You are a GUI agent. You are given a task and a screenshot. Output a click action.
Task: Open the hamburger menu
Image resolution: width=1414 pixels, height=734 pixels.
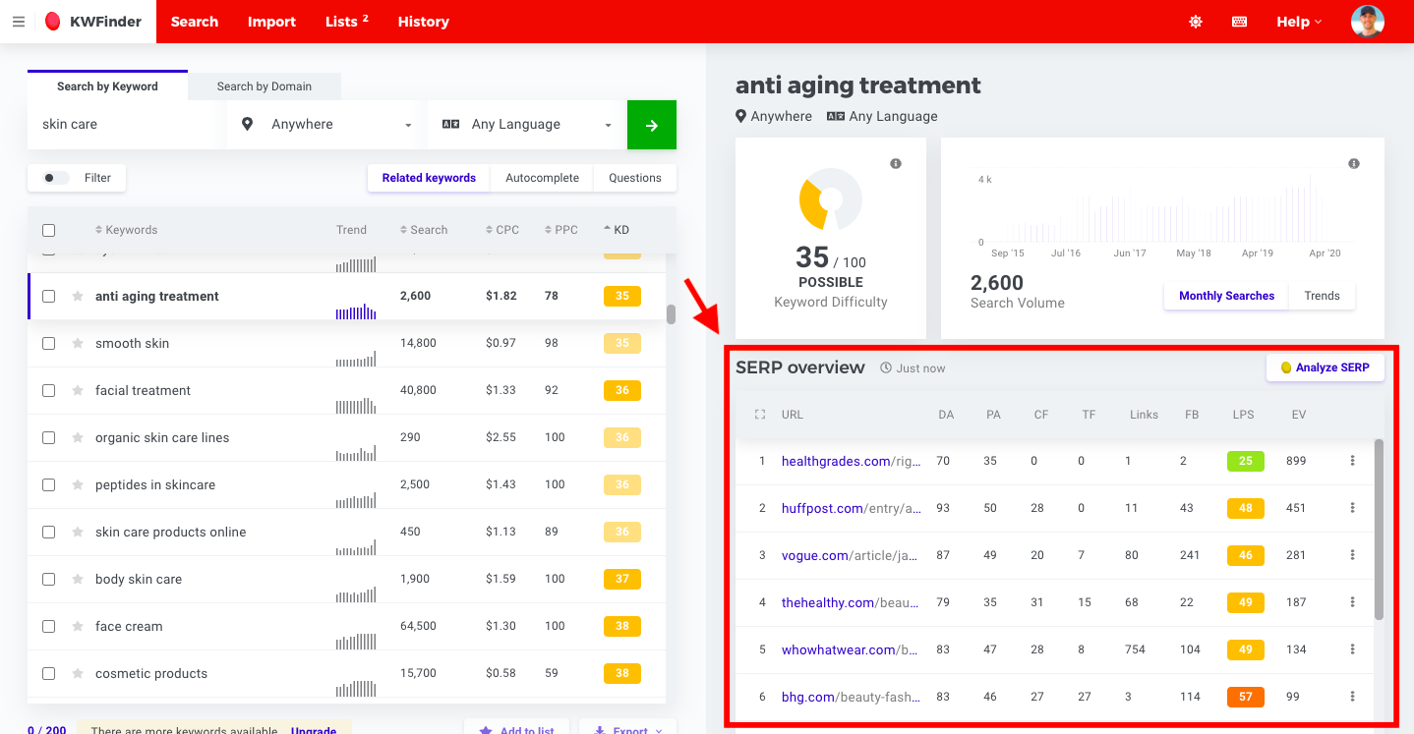point(19,22)
